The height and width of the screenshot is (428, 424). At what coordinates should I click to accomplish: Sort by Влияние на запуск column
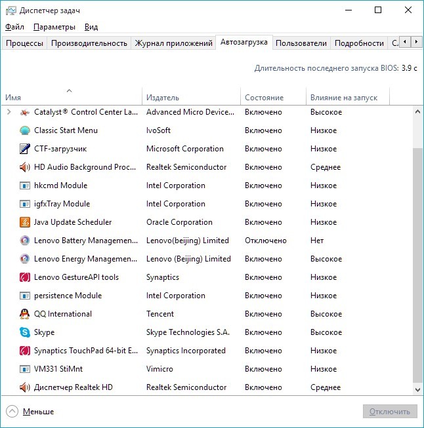344,98
